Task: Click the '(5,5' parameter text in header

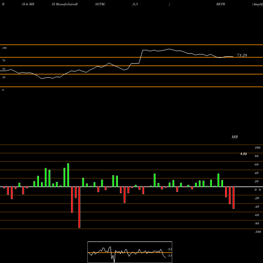Action: [135, 4]
